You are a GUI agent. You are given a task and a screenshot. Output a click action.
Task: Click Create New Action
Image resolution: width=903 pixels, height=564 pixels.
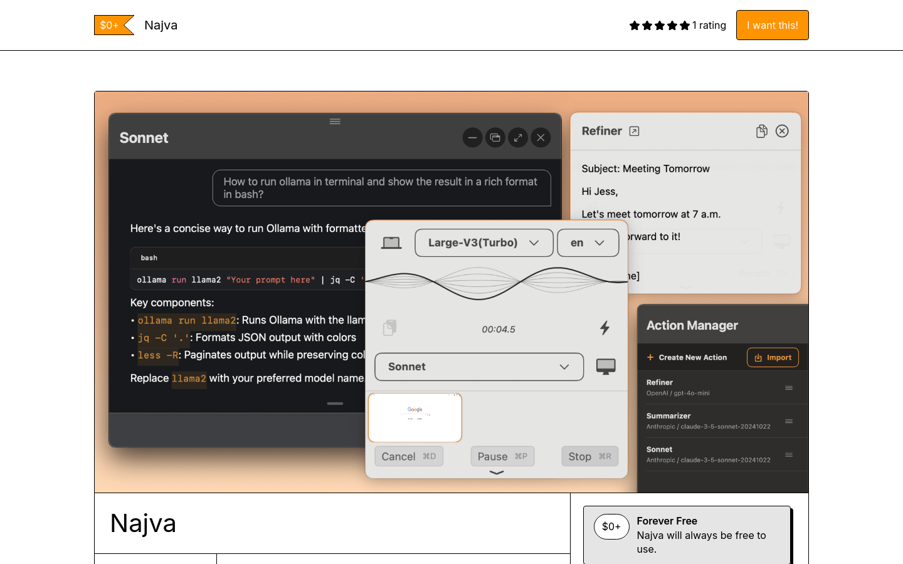click(x=687, y=357)
